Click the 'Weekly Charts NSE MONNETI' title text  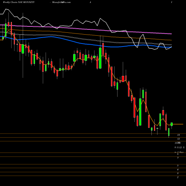(19, 2)
